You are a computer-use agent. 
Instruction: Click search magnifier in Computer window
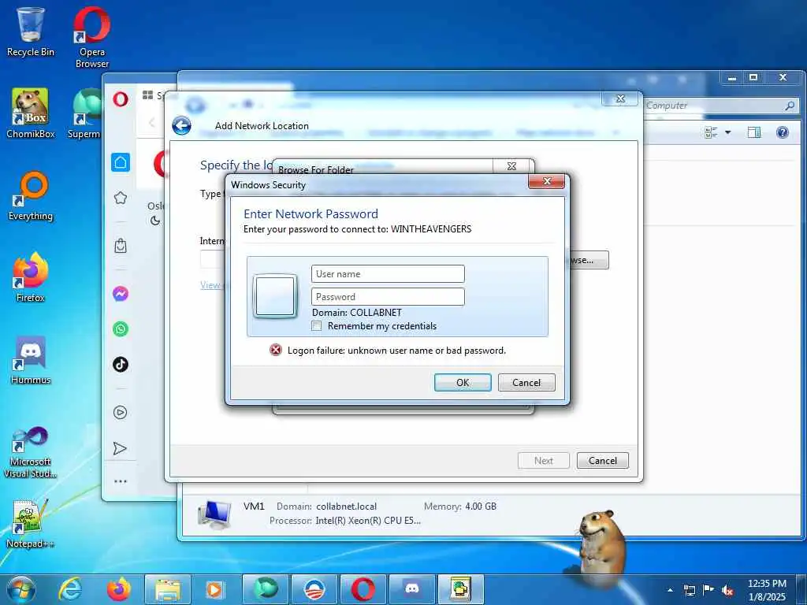click(x=790, y=106)
